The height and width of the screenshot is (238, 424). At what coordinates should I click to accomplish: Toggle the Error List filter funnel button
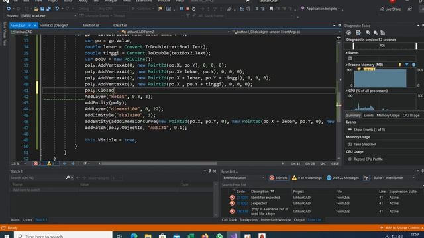coord(366,178)
